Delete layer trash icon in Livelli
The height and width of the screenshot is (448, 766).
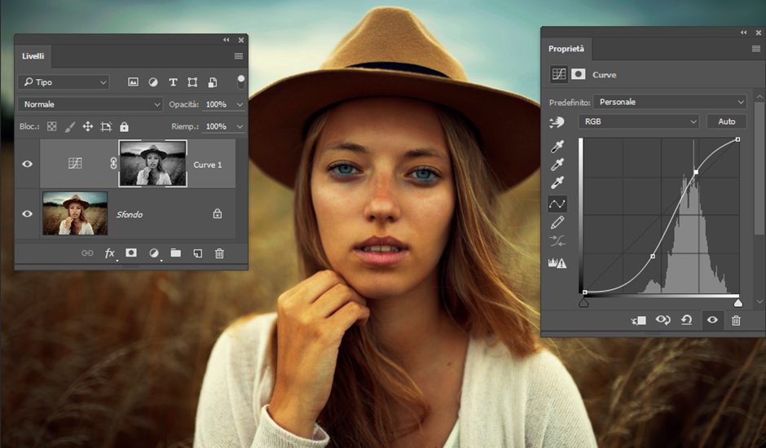tap(219, 253)
